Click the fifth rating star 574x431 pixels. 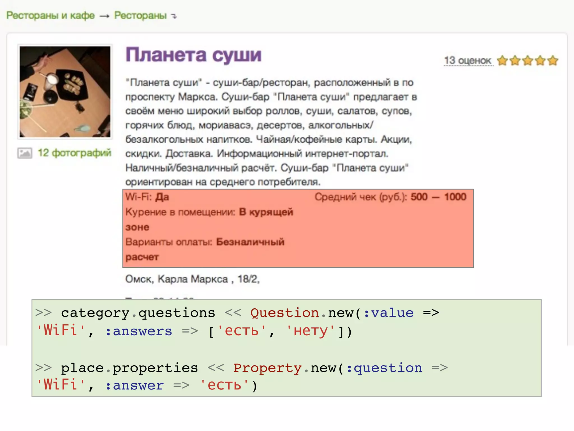[553, 60]
